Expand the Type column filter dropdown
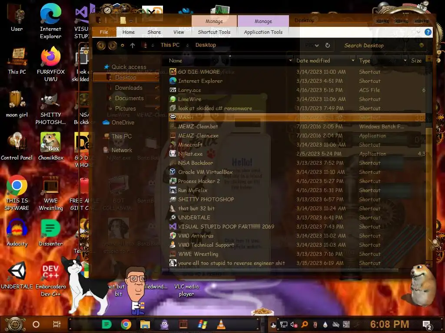The width and height of the screenshot is (445, 333). (x=405, y=61)
